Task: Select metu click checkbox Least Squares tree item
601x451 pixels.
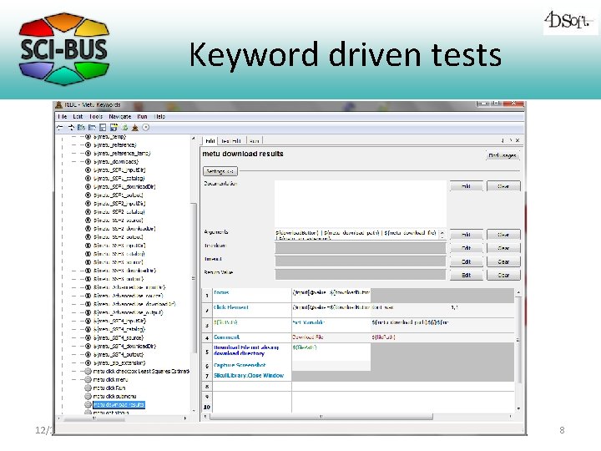Action: 141,371
